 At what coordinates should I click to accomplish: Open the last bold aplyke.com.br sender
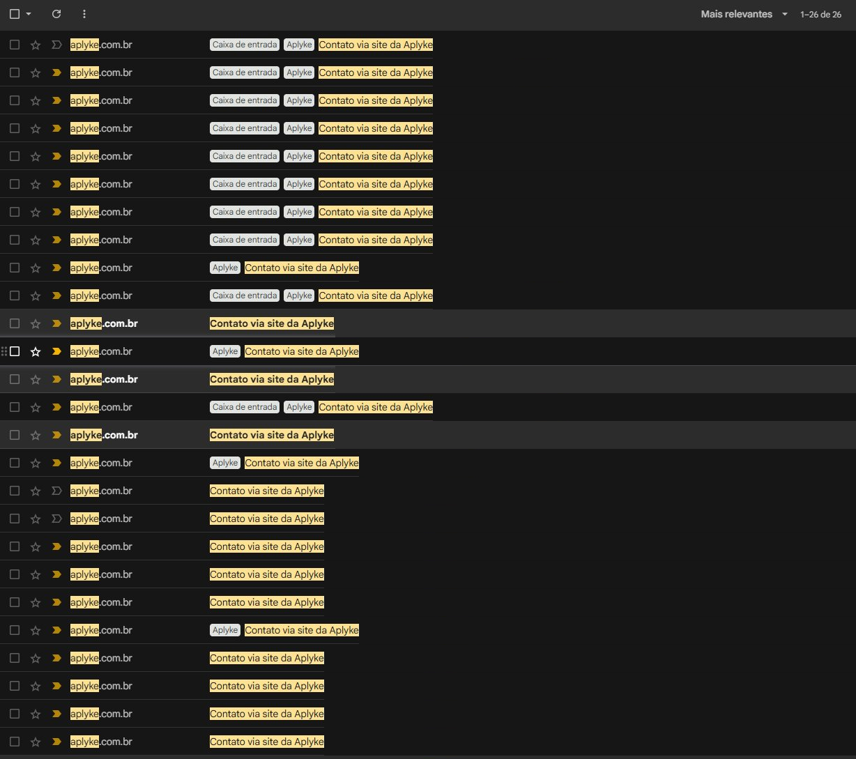[x=104, y=435]
